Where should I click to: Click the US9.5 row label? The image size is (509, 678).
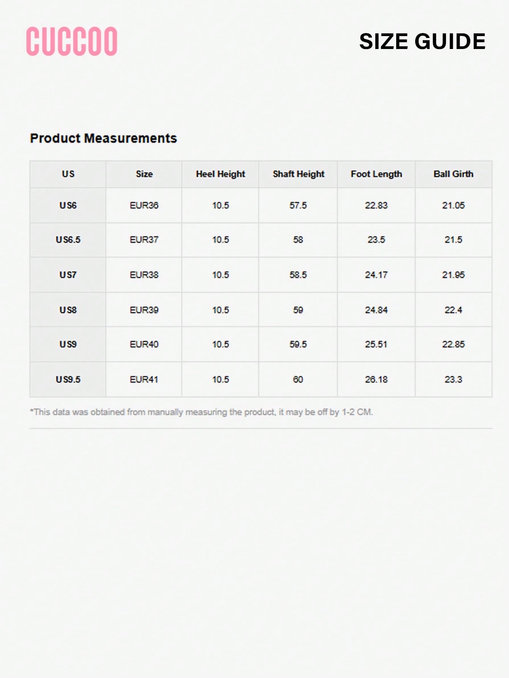(x=68, y=379)
